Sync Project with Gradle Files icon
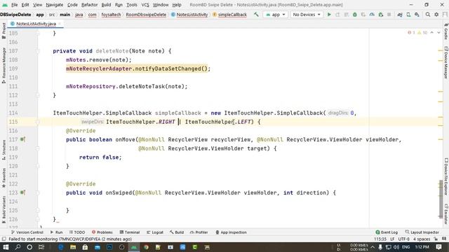This screenshot has width=449, height=252. [400, 14]
